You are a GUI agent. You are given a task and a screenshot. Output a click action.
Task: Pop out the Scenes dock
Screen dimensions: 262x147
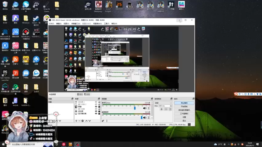click(x=72, y=99)
